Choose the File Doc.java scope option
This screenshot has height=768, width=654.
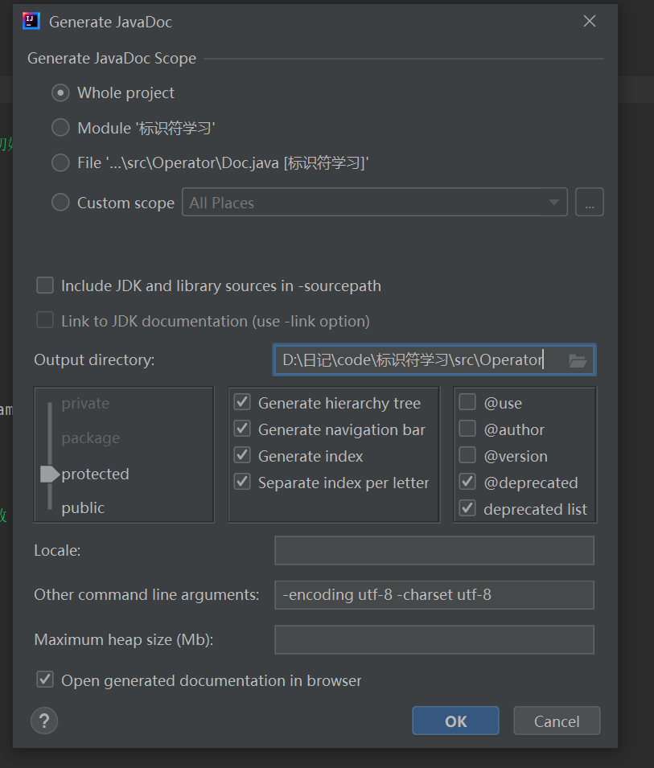[x=60, y=163]
